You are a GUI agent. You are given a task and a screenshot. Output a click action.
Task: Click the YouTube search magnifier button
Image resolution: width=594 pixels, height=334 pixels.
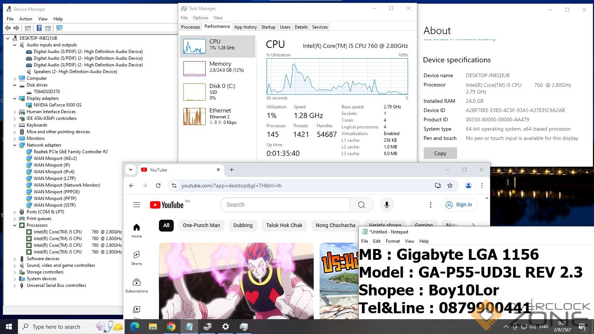[361, 205]
